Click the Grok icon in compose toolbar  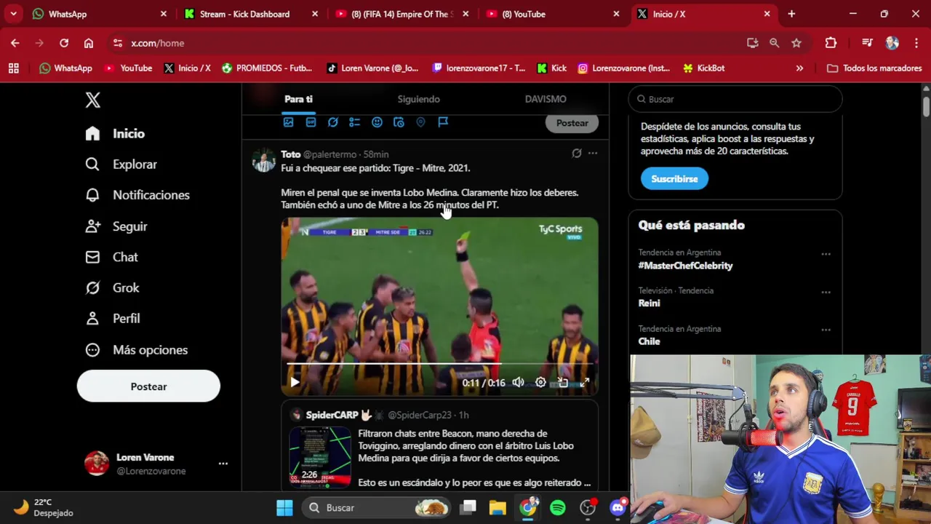pos(333,122)
